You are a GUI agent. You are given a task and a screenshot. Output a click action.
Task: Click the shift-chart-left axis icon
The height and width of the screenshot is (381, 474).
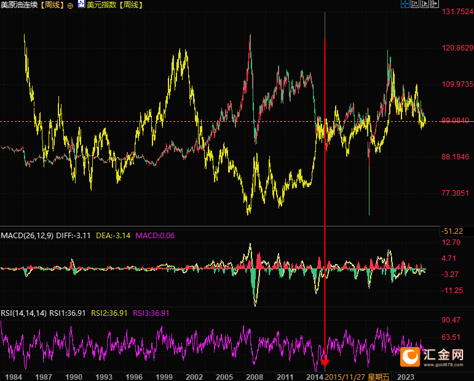click(415, 4)
